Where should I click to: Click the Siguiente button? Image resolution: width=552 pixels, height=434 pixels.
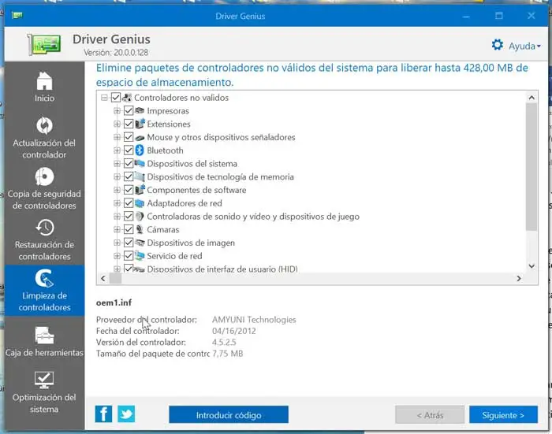tap(503, 415)
